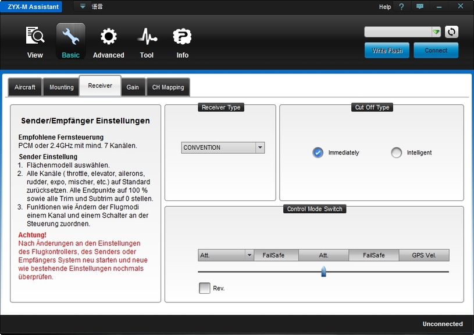This screenshot has height=335, width=474.
Task: Expand the Receiver Type CONVENTION dropdown
Action: (260, 148)
